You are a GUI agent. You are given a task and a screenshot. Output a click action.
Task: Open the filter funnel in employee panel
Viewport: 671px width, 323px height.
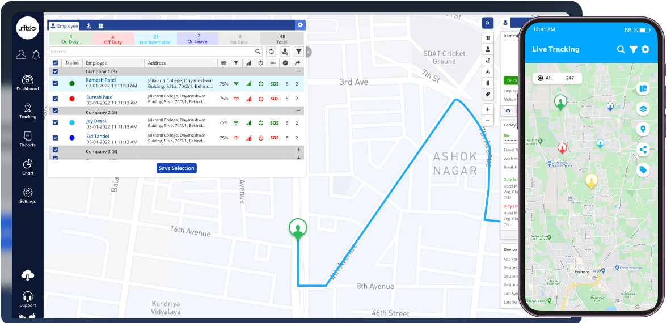click(x=299, y=52)
